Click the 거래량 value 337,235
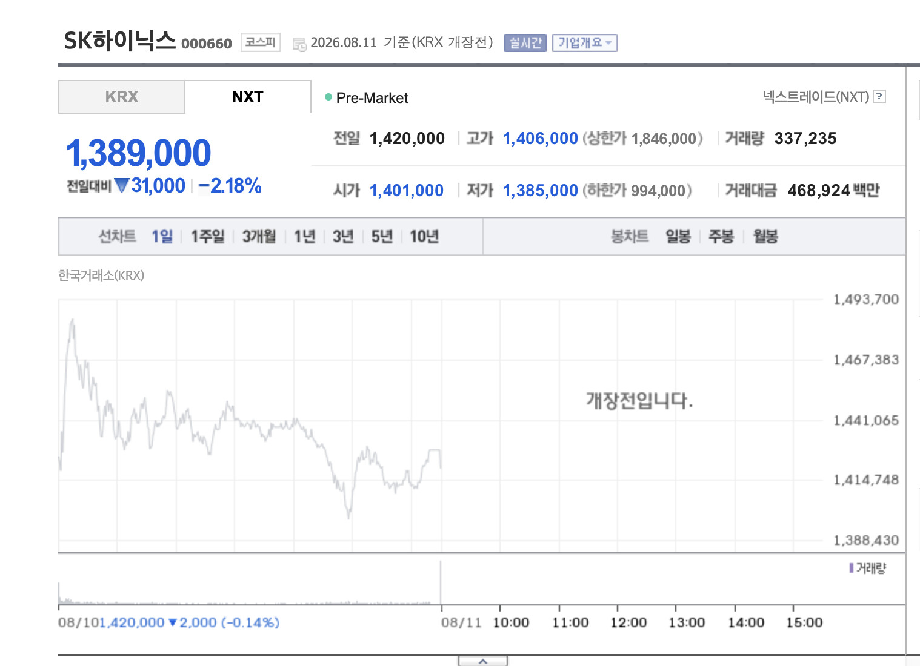The image size is (920, 666). point(805,139)
